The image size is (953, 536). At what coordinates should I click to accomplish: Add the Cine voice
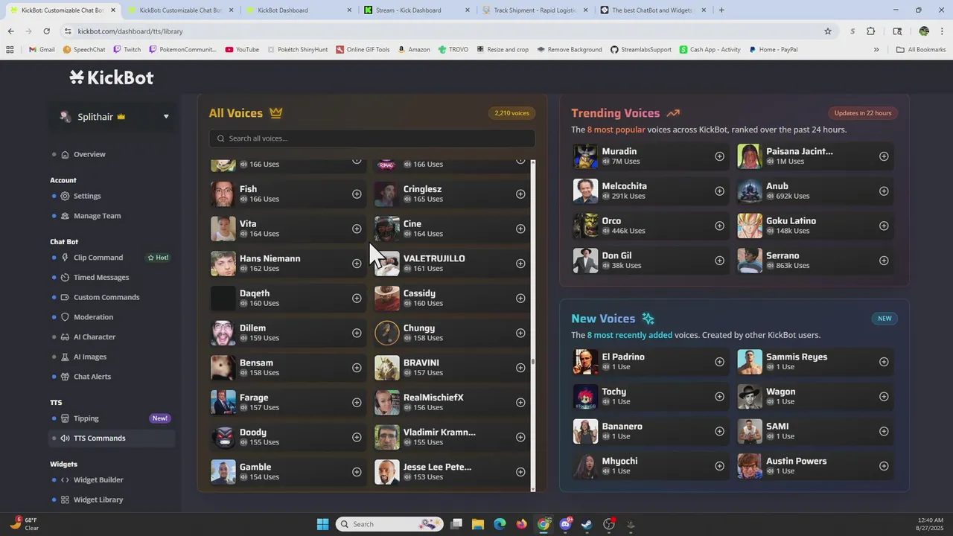pyautogui.click(x=520, y=229)
